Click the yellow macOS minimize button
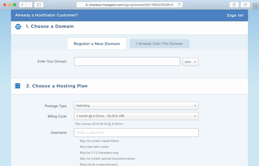This screenshot has height=166, width=259. [x=10, y=4]
